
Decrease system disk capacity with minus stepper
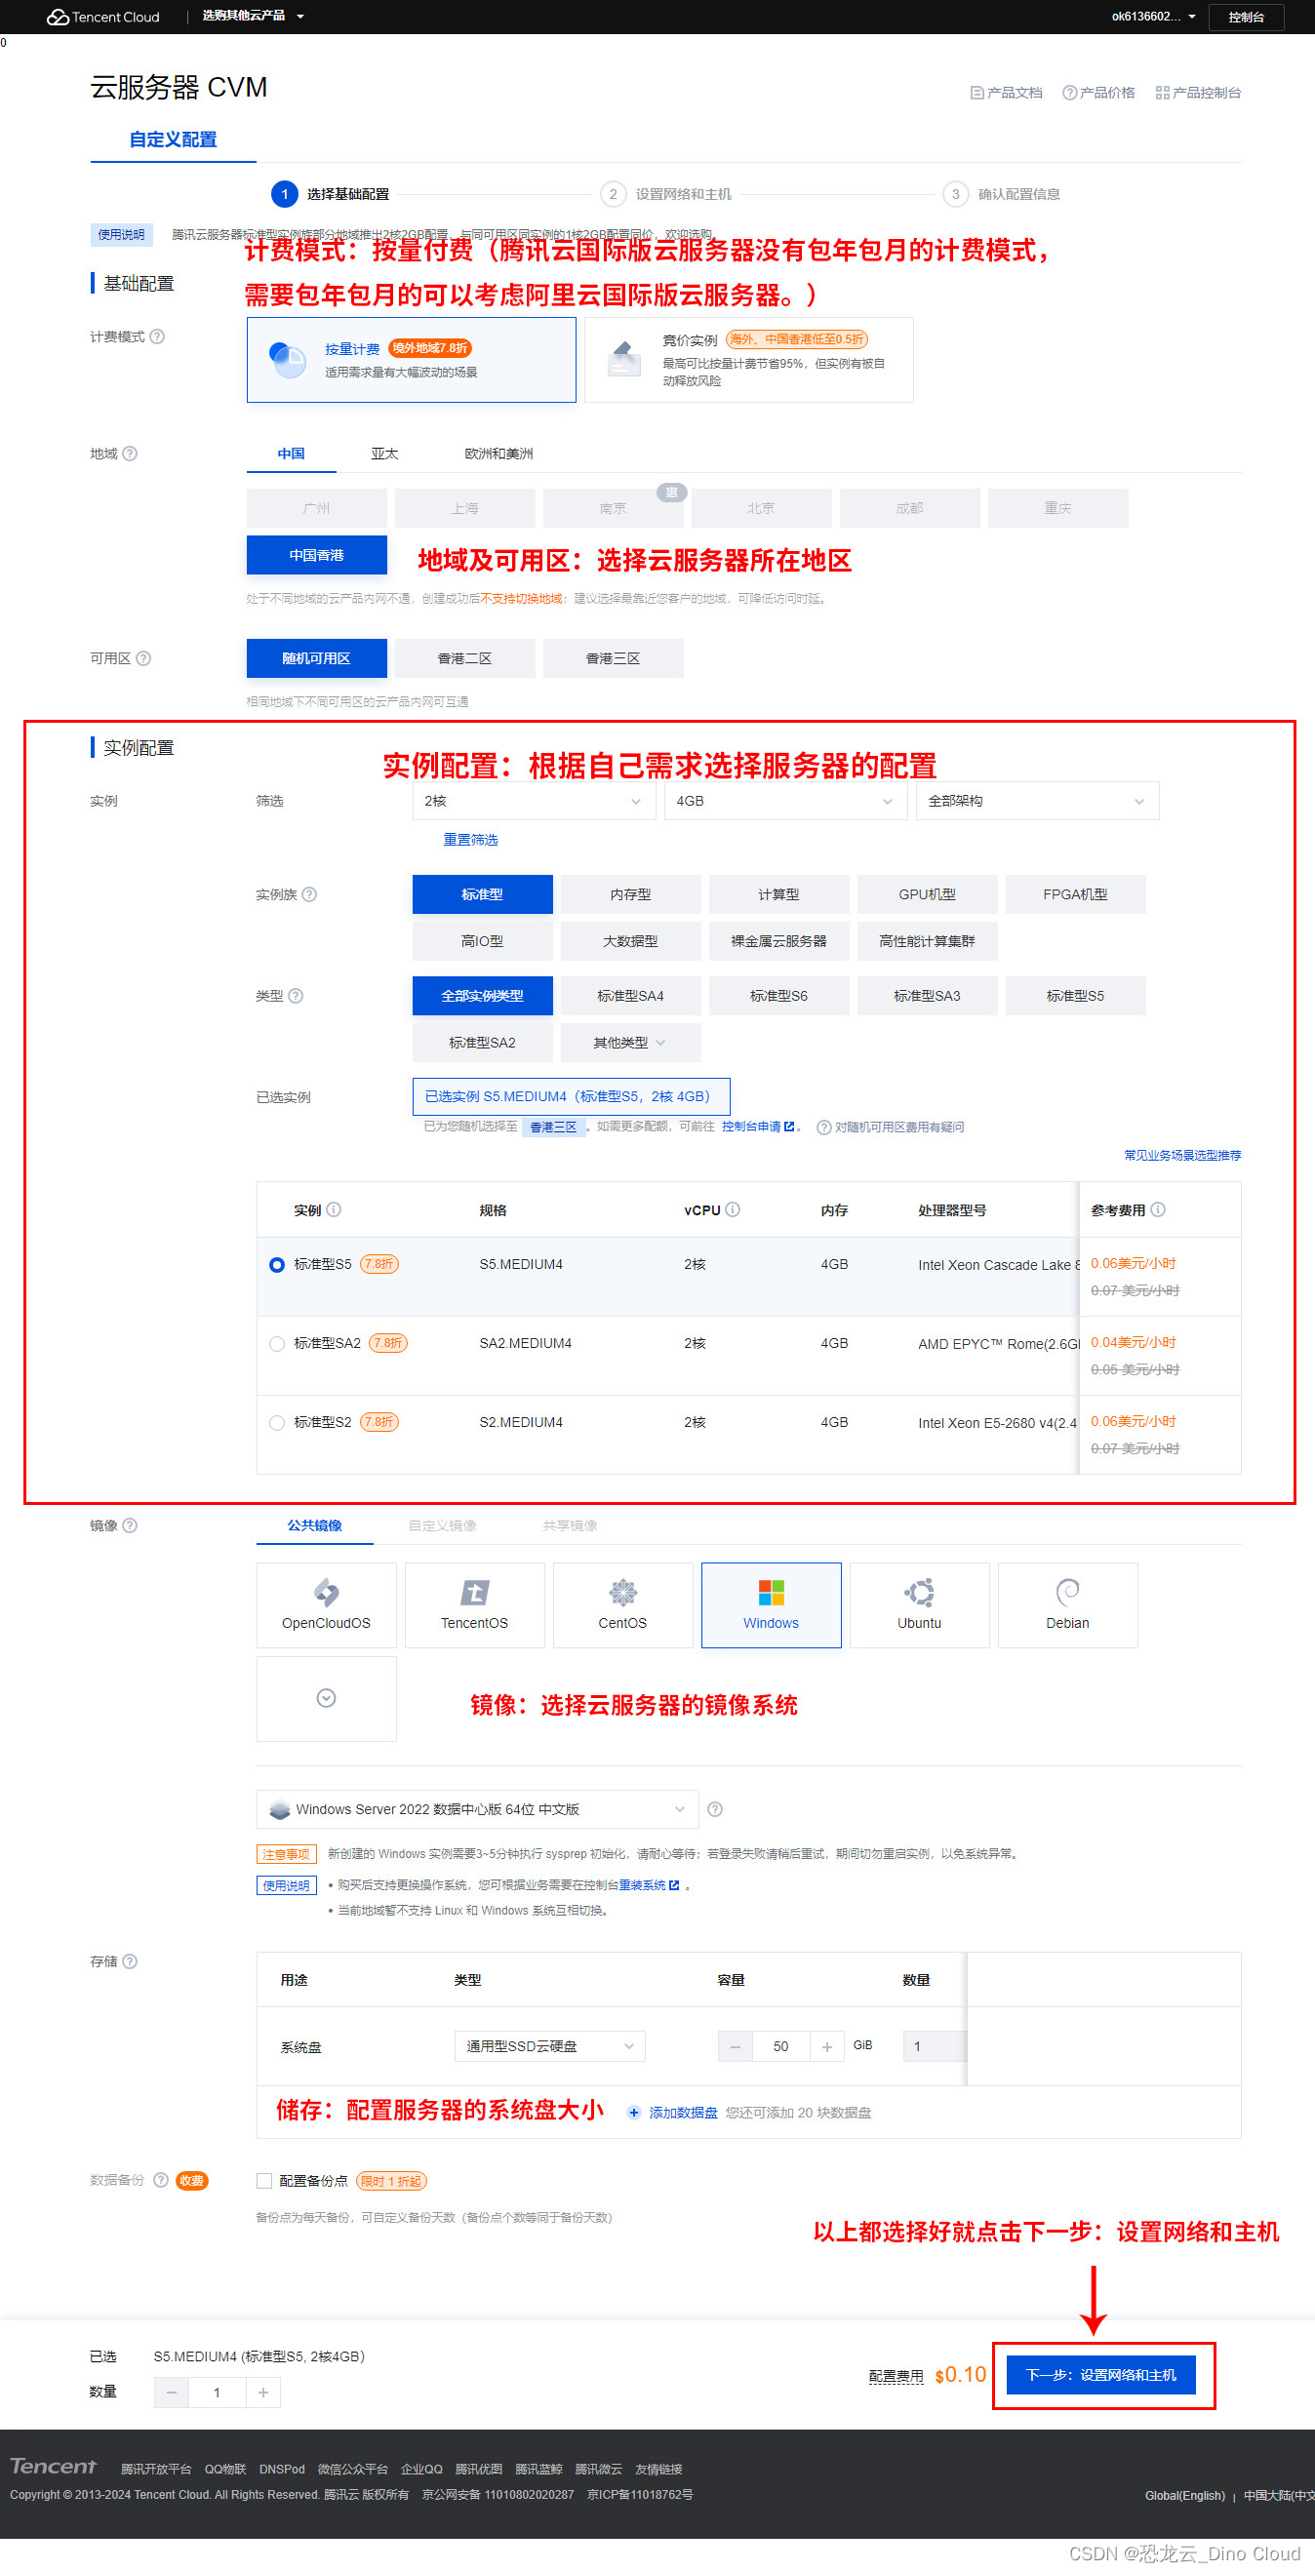pos(735,2046)
